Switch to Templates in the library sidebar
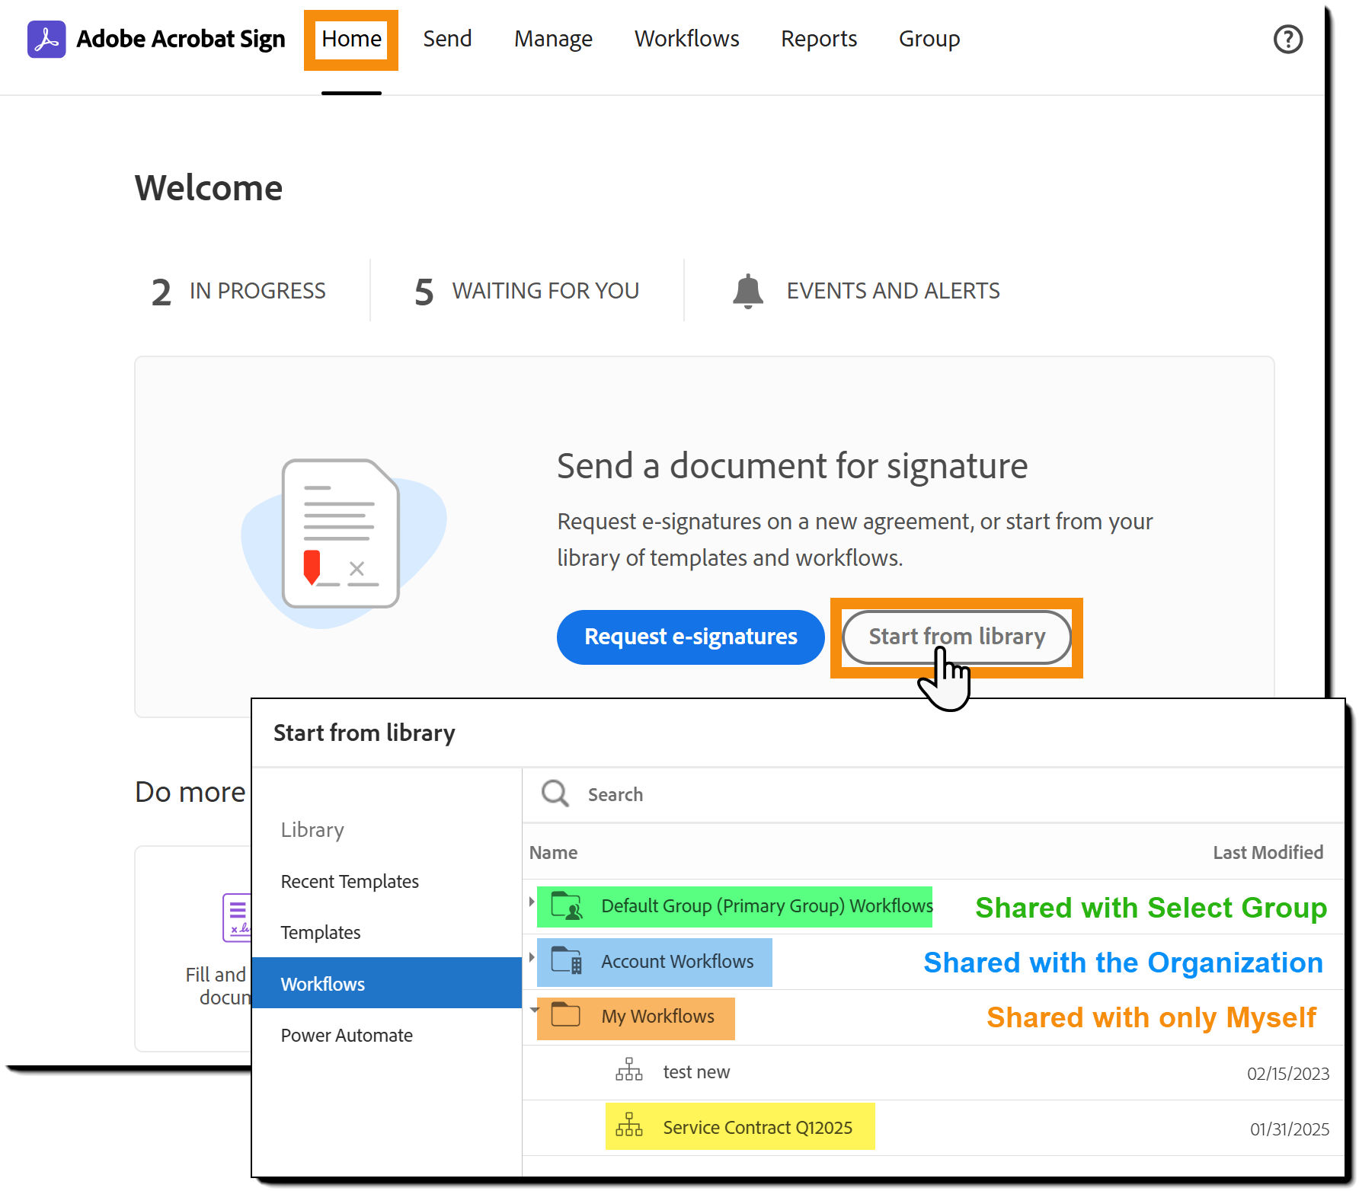The image size is (1359, 1191). coord(320,932)
